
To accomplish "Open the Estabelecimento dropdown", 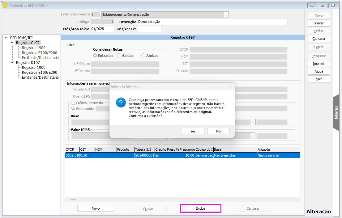I will coord(226,15).
